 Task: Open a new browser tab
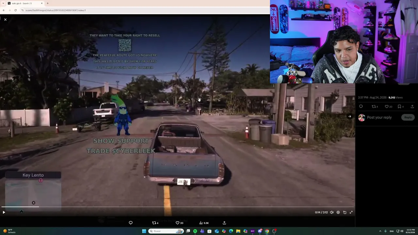tap(48, 3)
